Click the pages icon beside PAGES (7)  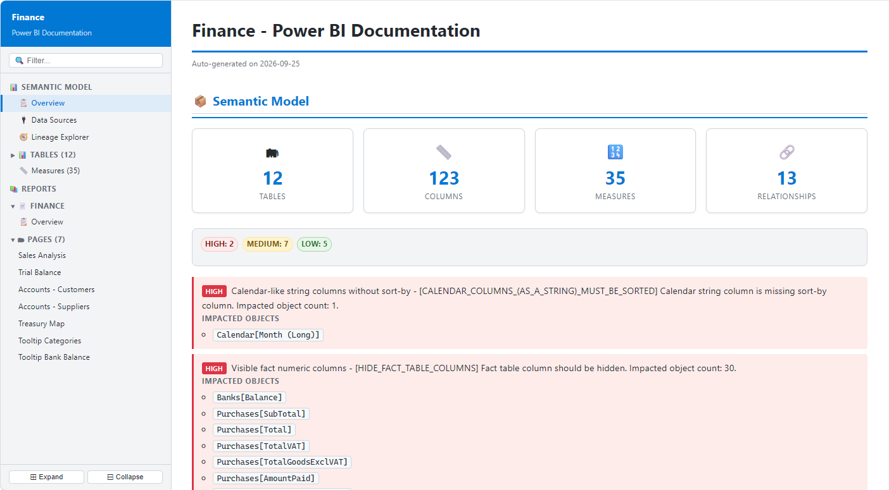click(x=21, y=240)
